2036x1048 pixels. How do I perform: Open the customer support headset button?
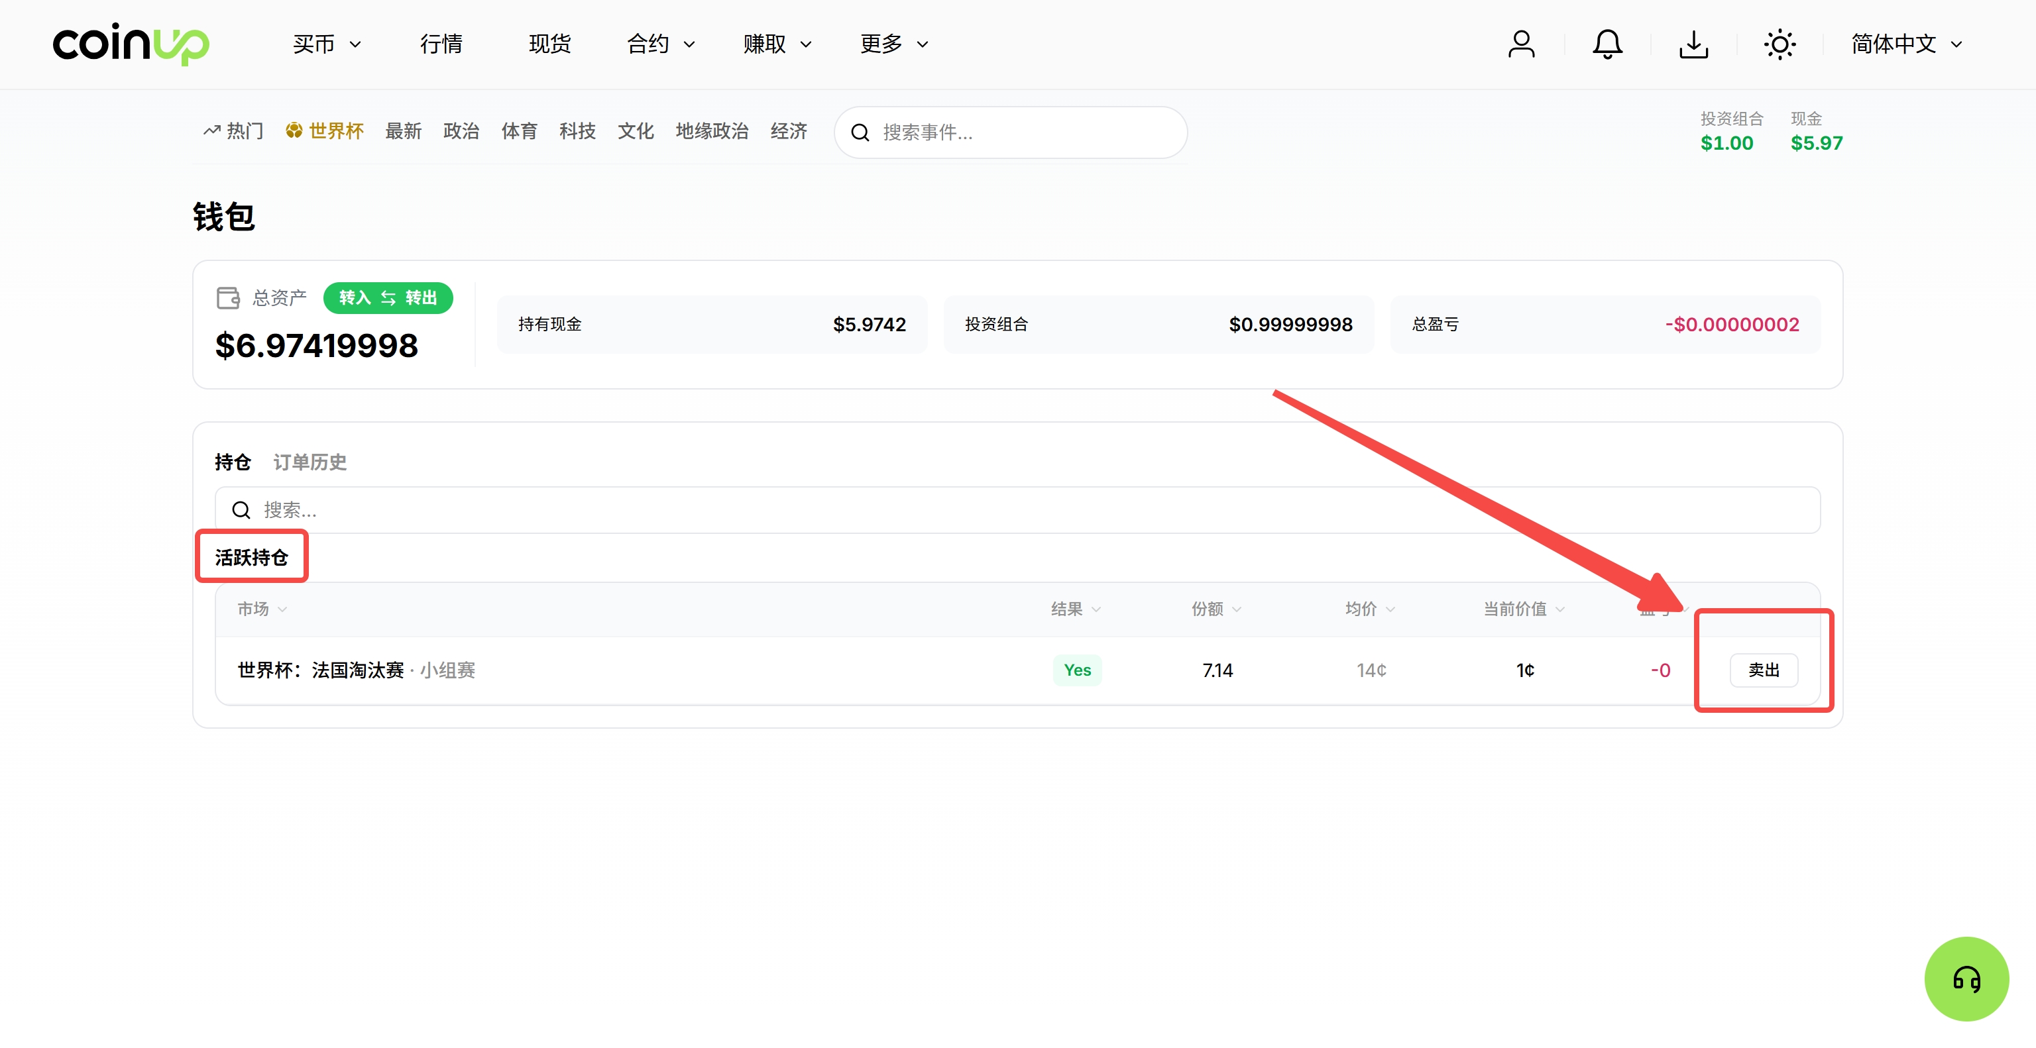(1966, 978)
